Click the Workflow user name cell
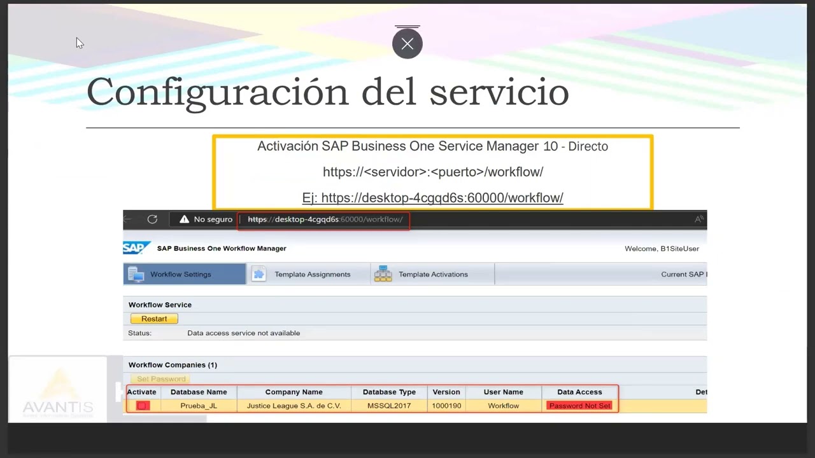815x458 pixels. tap(504, 406)
